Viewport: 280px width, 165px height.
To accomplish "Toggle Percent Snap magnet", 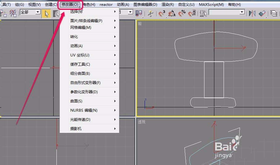I will (x=182, y=13).
